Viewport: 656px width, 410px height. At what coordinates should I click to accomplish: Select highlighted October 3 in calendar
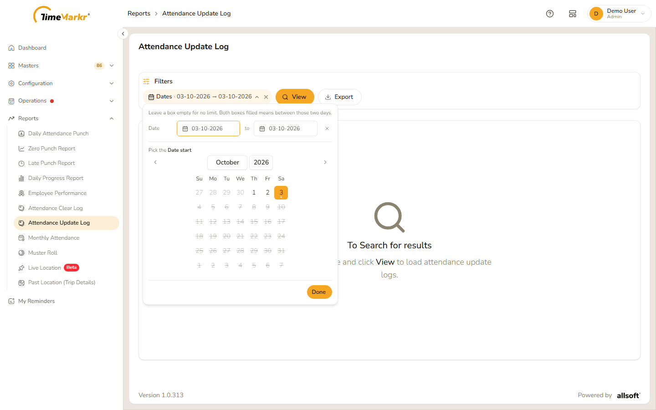tap(281, 193)
